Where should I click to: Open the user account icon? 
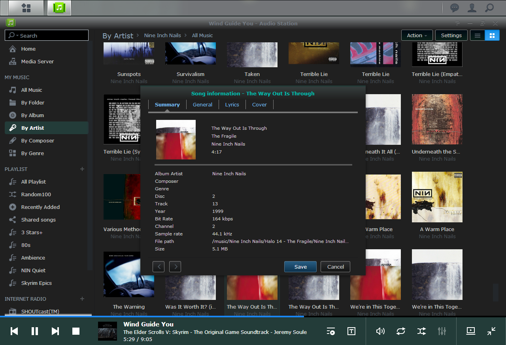[472, 8]
